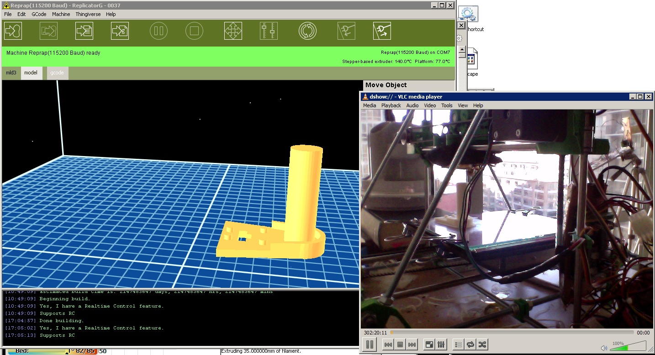Open the realtime control sliders icon
Image resolution: width=655 pixels, height=355 pixels.
pos(269,31)
